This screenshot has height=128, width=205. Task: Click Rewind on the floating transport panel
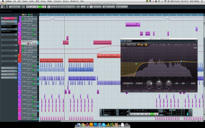(x=136, y=114)
